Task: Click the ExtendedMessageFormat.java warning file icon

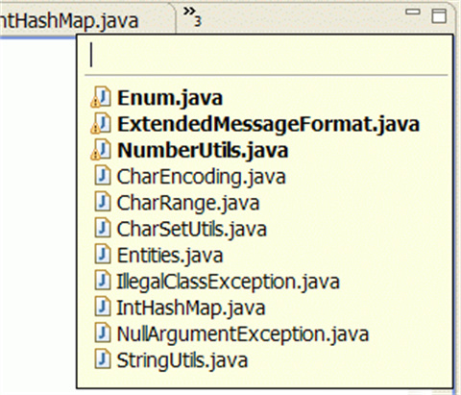Action: [x=101, y=123]
